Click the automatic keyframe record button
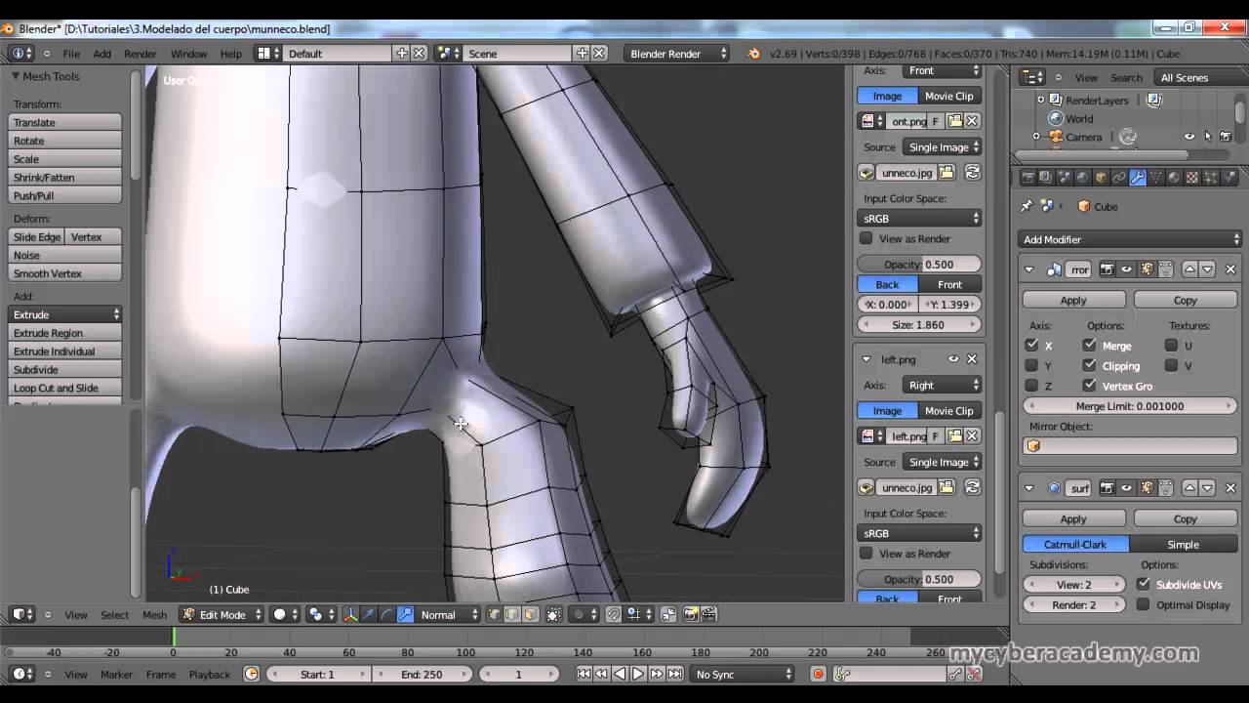This screenshot has height=703, width=1249. 818,674
